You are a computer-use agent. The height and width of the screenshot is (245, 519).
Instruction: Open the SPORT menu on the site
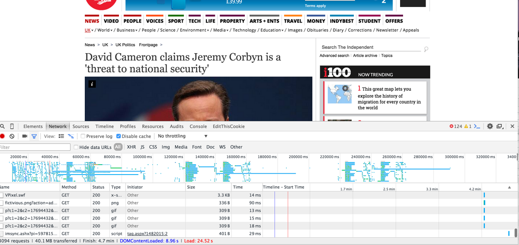176,21
